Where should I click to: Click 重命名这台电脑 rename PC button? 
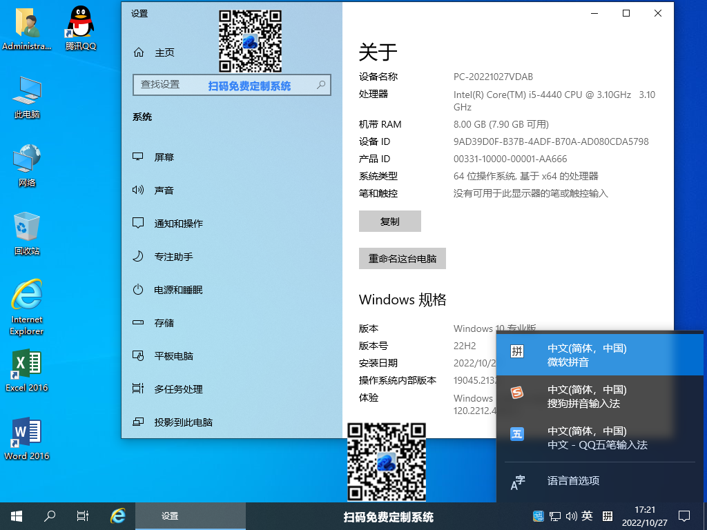[x=402, y=259]
